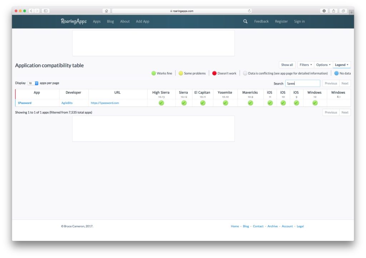The image size is (366, 258).
Task: Open footer Home link
Action: click(235, 226)
